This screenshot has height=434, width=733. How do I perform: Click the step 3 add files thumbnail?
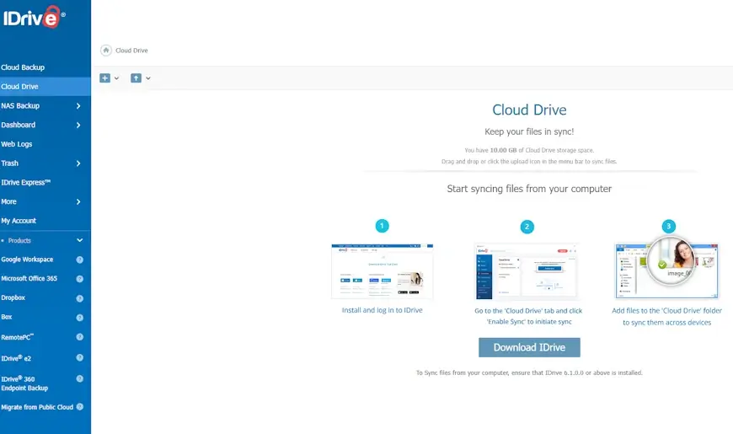[x=666, y=270]
